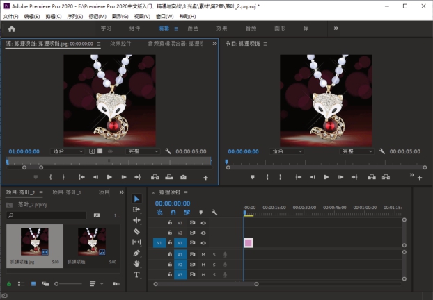Expand Source panel group overflow chevrons

(214, 44)
